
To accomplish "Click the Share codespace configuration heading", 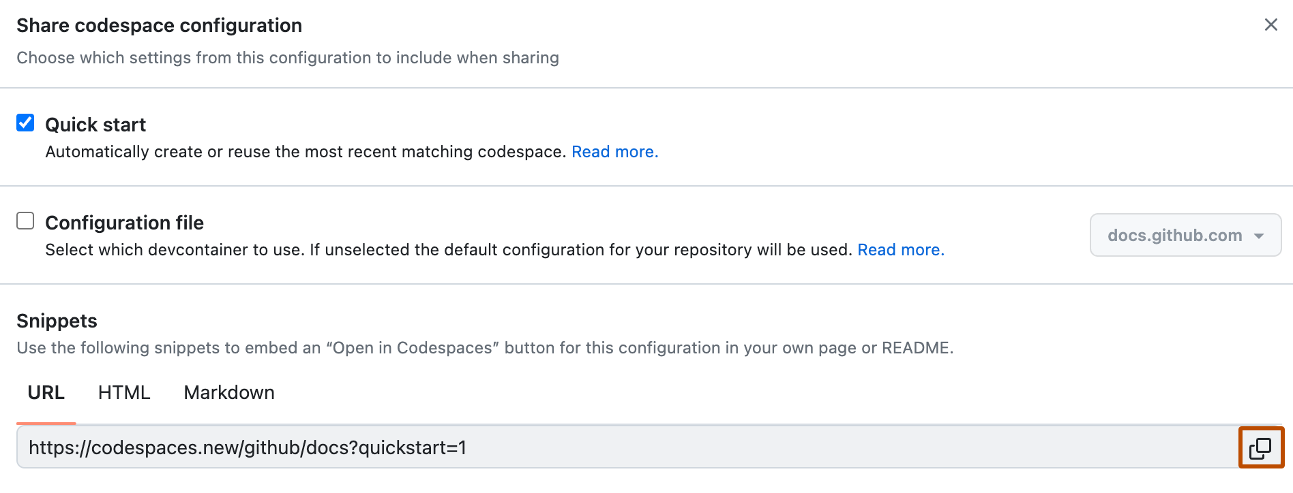I will click(160, 25).
